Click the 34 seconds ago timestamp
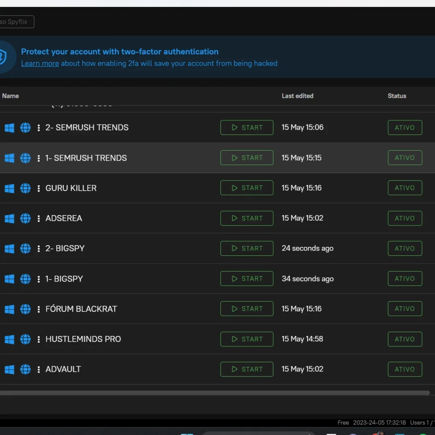This screenshot has height=435, width=435. pyautogui.click(x=308, y=279)
